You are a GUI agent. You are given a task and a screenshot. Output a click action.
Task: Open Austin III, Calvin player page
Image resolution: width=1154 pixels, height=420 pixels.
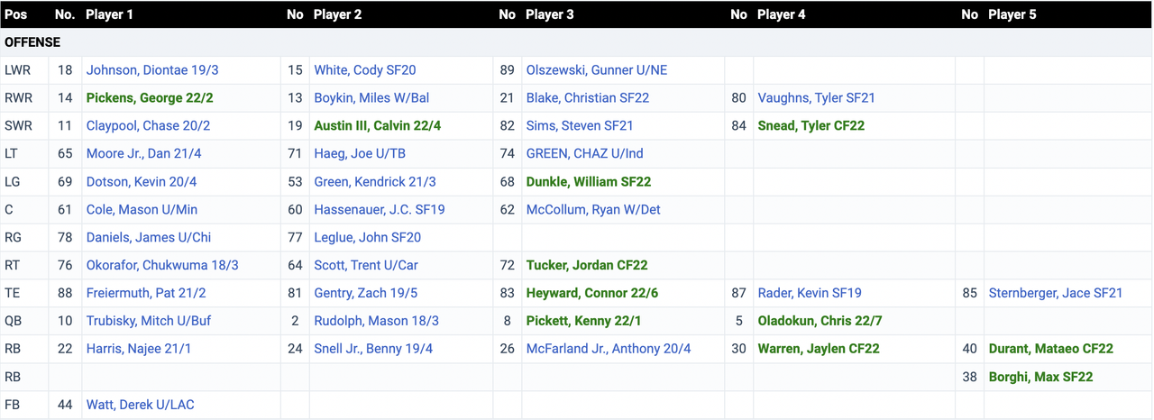(378, 126)
